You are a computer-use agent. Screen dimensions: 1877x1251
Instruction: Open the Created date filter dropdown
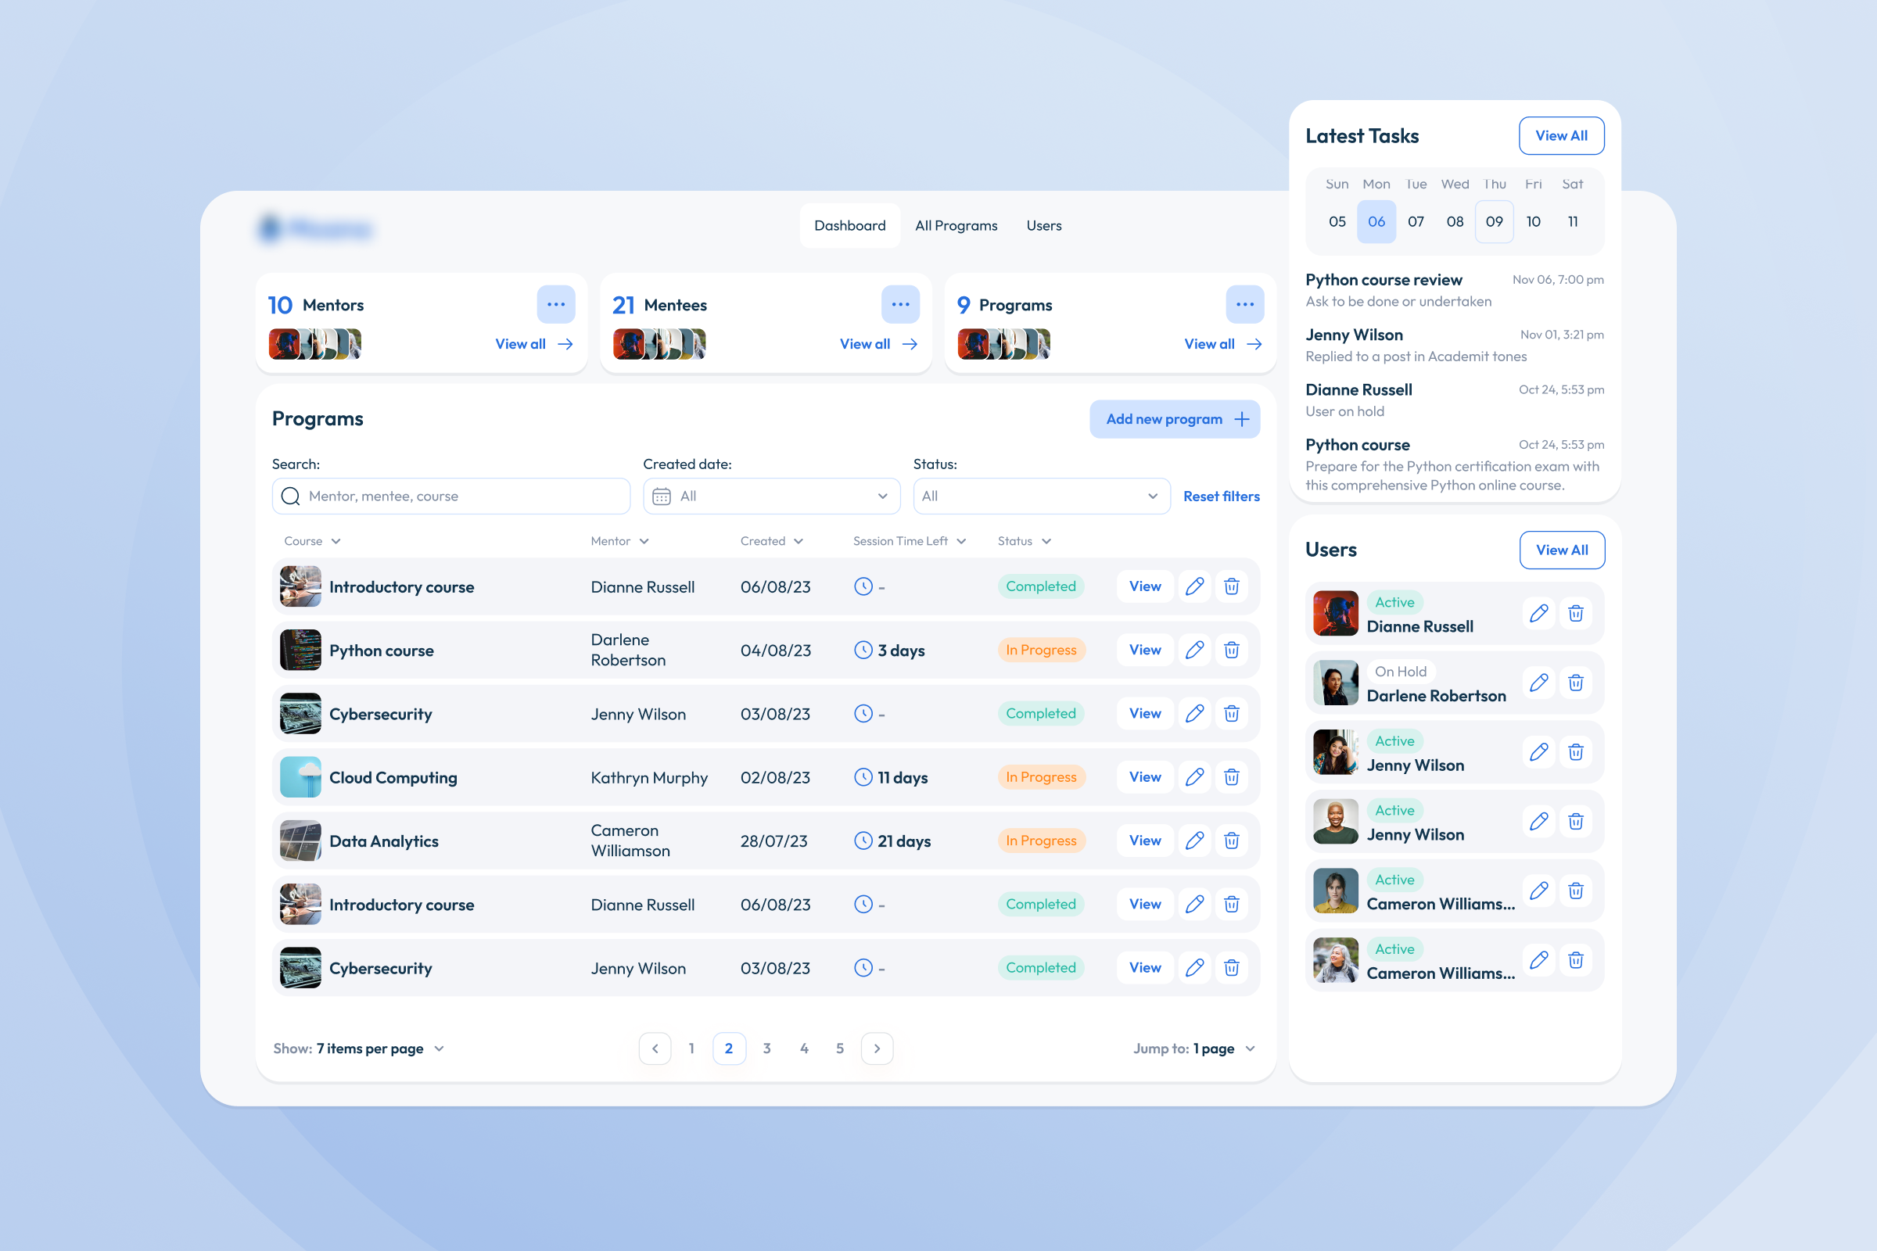pyautogui.click(x=771, y=496)
